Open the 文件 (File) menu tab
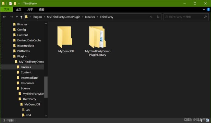The width and height of the screenshot is (211, 123). click(6, 9)
